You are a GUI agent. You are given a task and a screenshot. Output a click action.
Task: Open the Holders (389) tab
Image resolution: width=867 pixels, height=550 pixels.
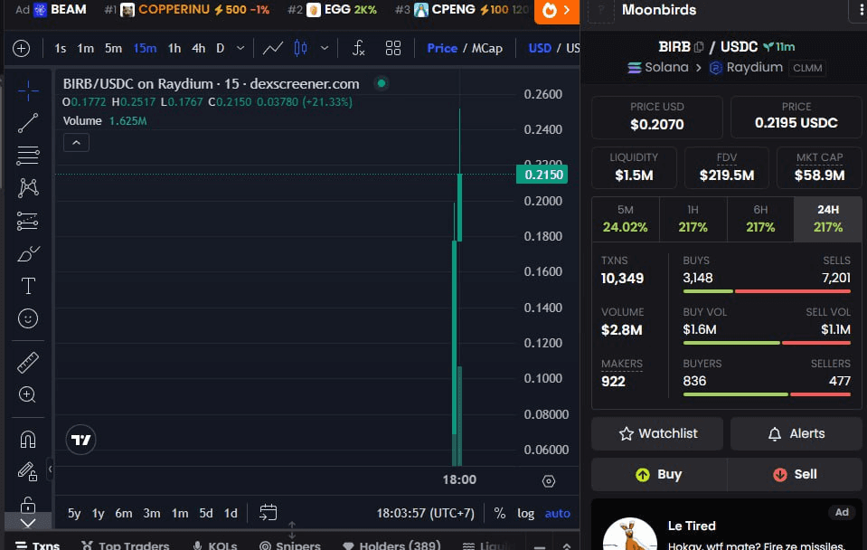tap(391, 545)
